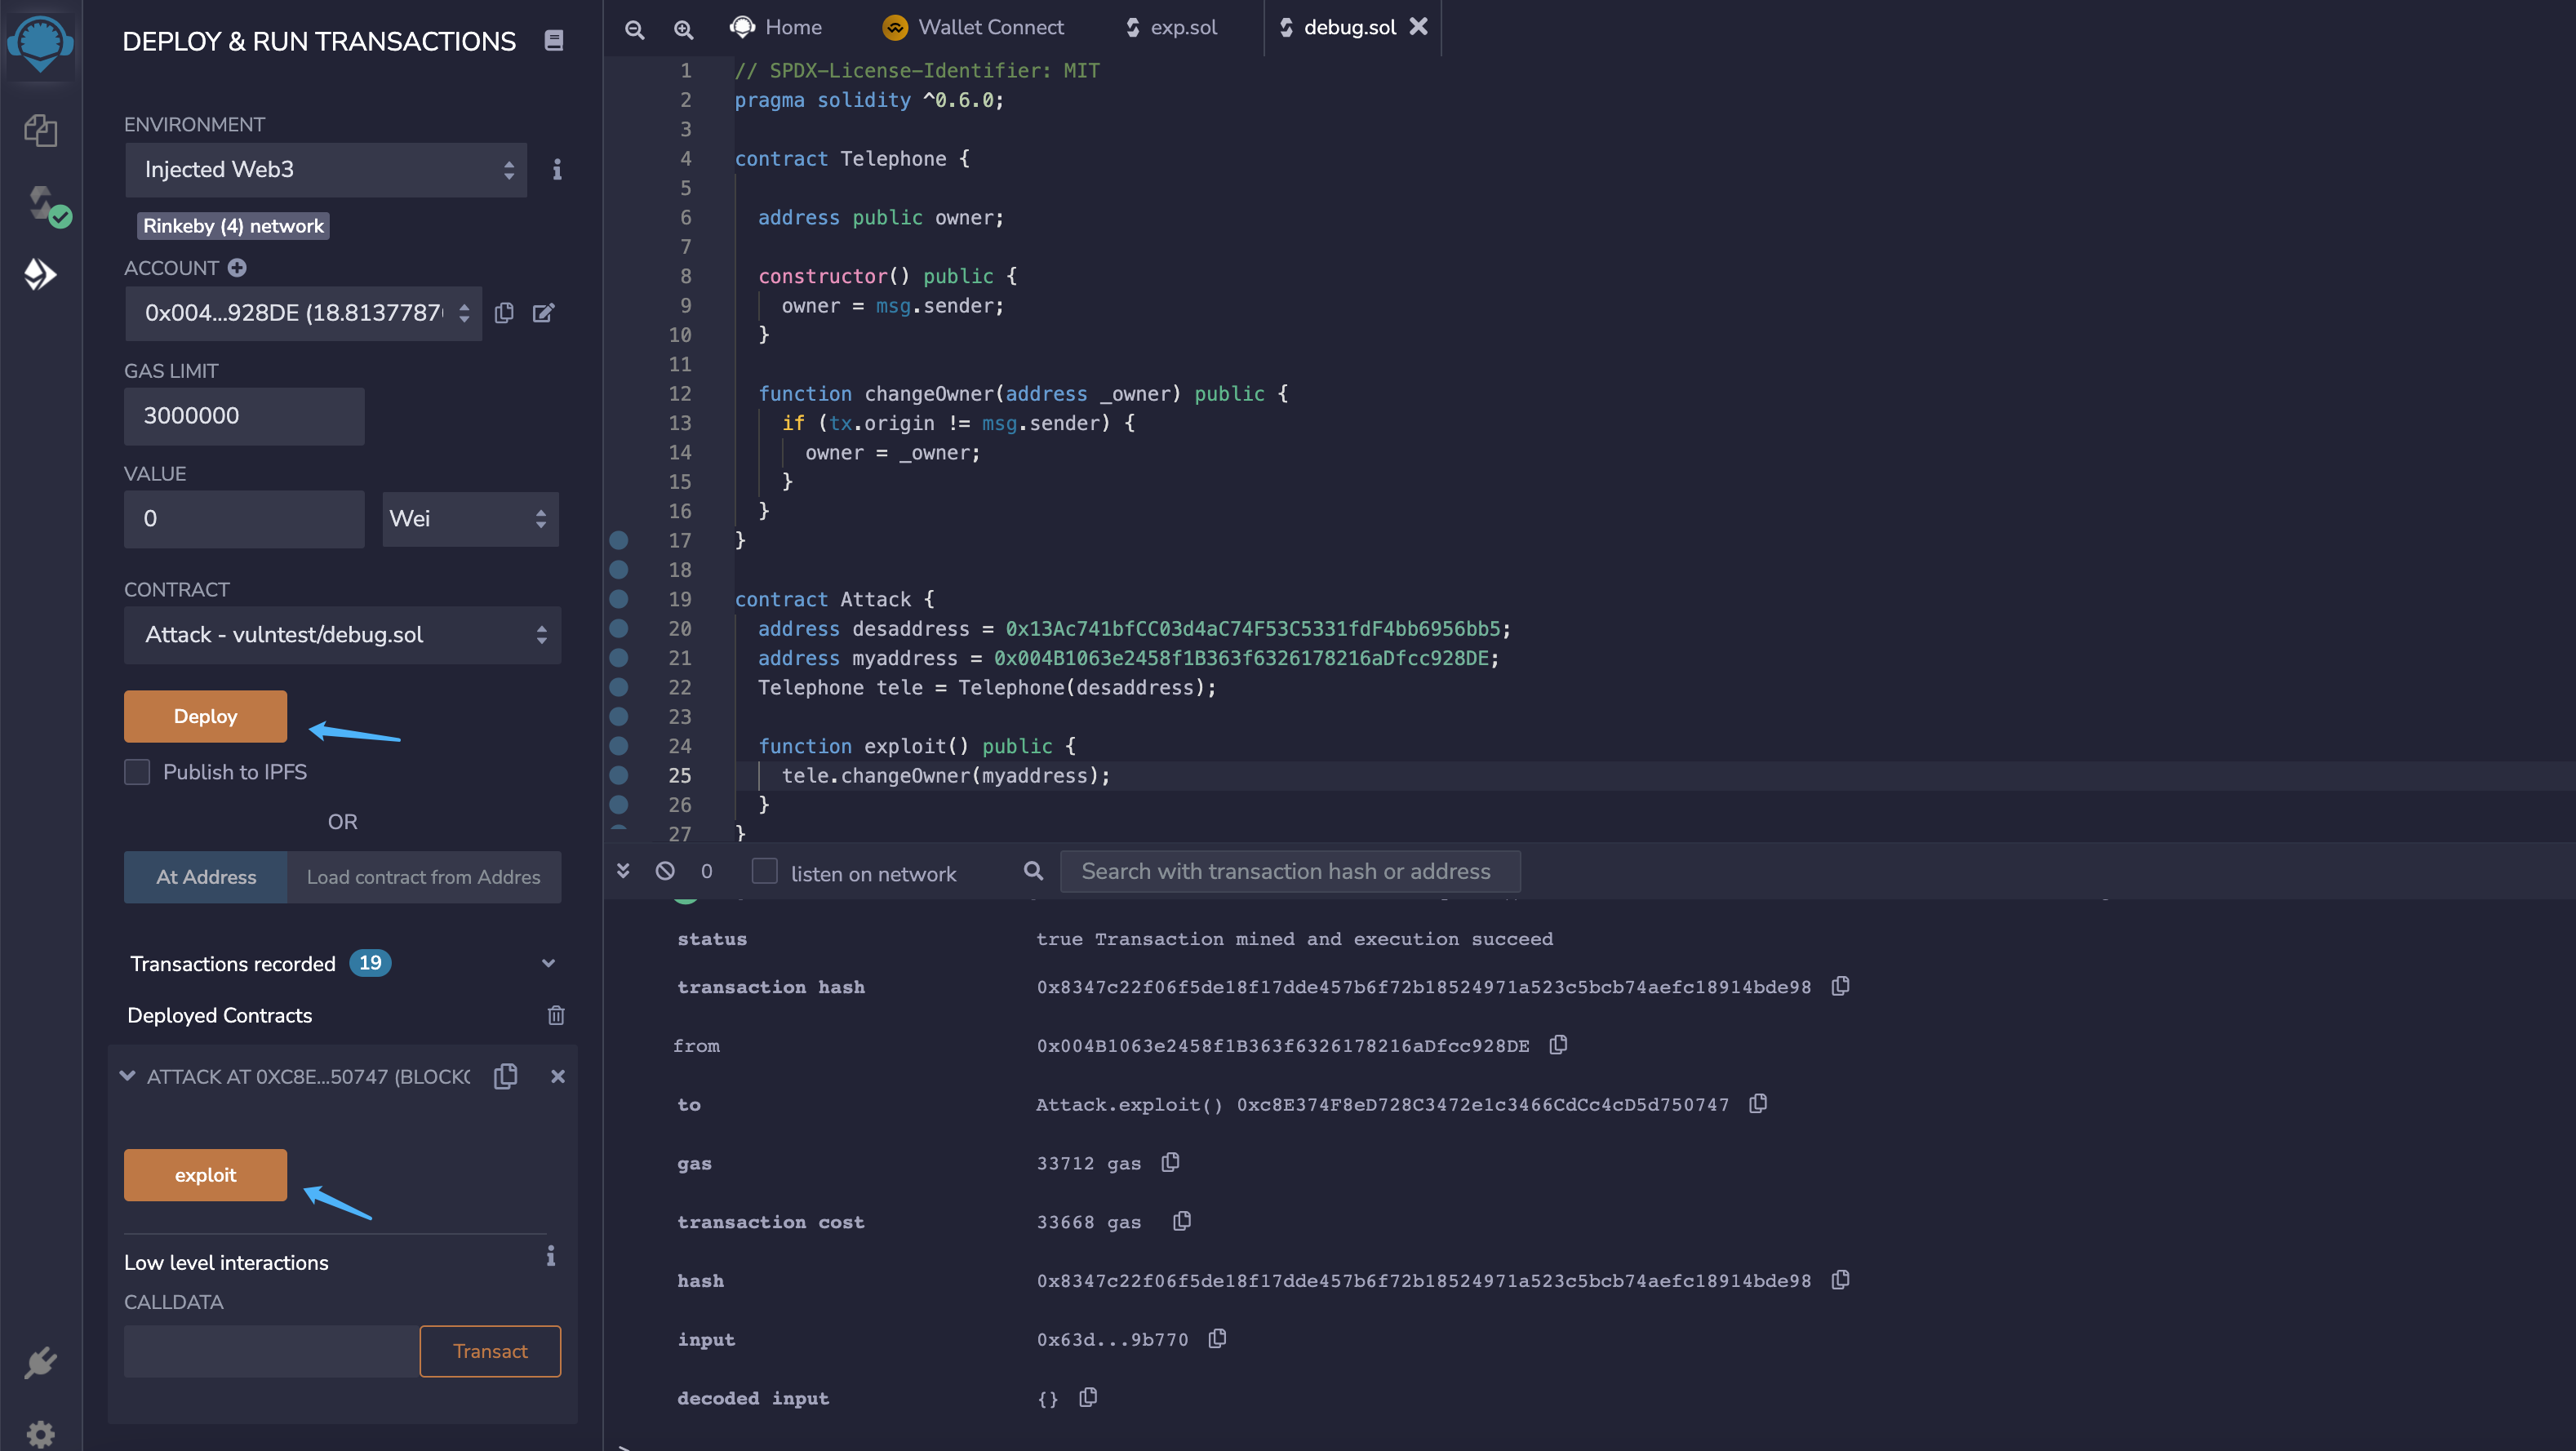
Task: Open Plugin Manager plug icon
Action: [x=40, y=1362]
